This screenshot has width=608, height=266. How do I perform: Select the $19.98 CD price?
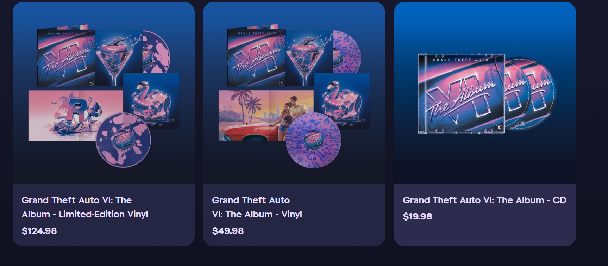[417, 216]
